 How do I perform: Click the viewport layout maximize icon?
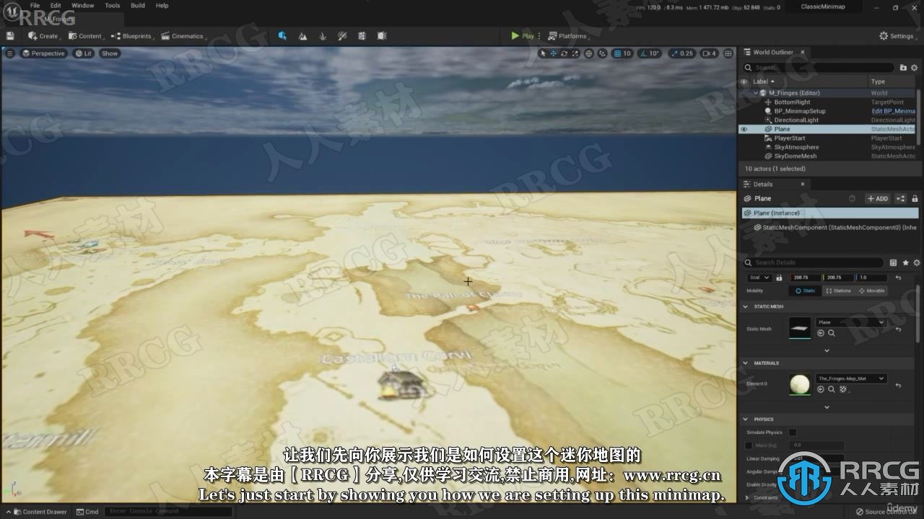click(x=728, y=53)
